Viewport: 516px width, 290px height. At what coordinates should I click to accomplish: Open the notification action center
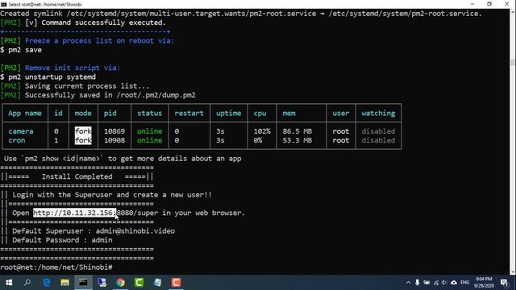[x=504, y=283]
